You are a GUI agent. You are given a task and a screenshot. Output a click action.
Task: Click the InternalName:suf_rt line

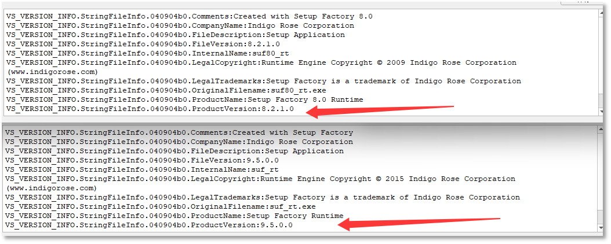point(142,169)
